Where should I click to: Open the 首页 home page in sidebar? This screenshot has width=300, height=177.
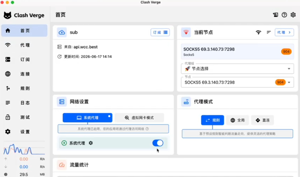24,30
